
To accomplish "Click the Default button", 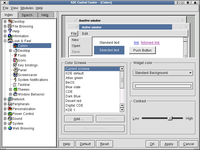I will [85, 144].
